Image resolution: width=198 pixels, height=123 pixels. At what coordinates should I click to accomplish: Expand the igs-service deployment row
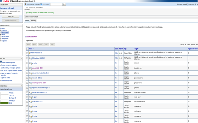[x=30, y=63]
